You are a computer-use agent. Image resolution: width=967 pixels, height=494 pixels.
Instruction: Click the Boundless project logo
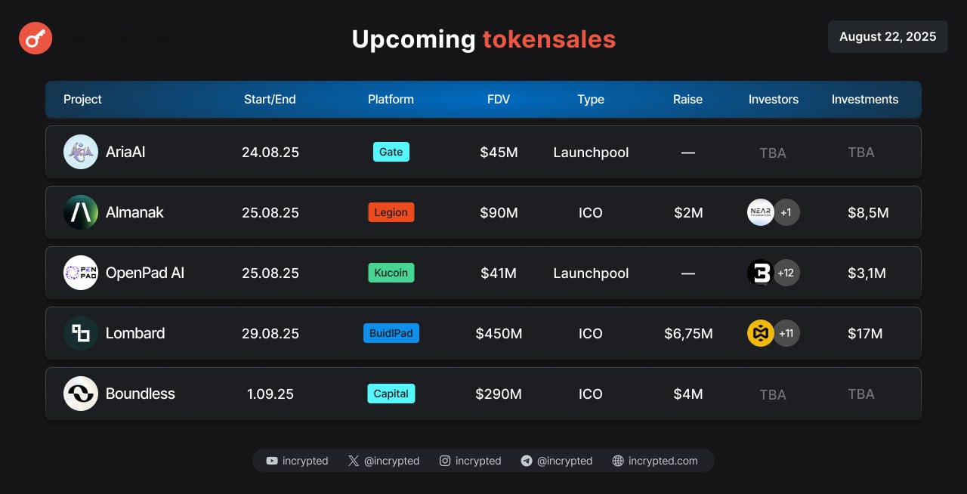[x=81, y=394]
